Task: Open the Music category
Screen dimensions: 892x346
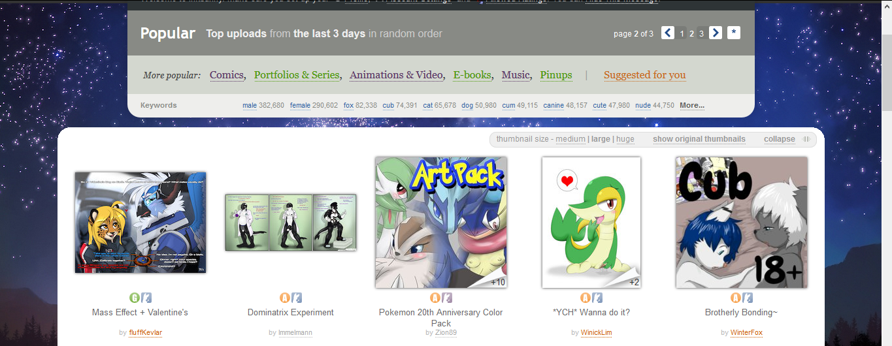Action: pos(516,75)
